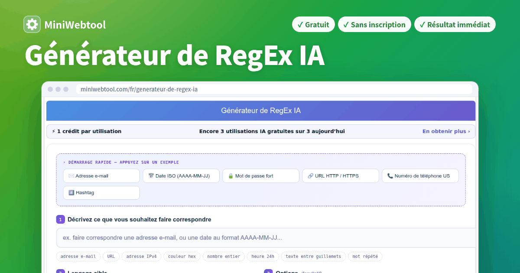Click the Résultat immédiat badge

[455, 25]
